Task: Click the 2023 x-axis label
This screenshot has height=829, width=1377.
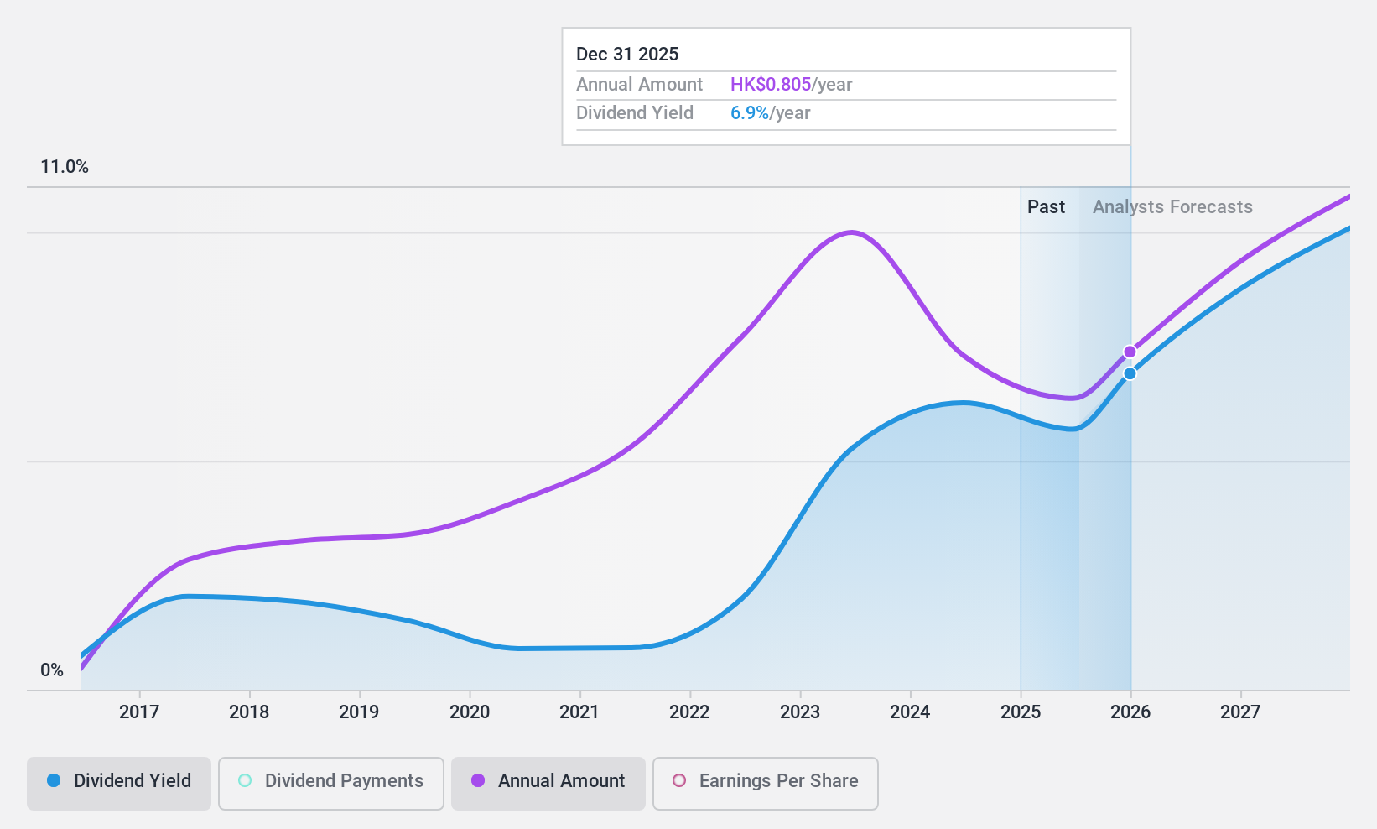Action: coord(800,712)
